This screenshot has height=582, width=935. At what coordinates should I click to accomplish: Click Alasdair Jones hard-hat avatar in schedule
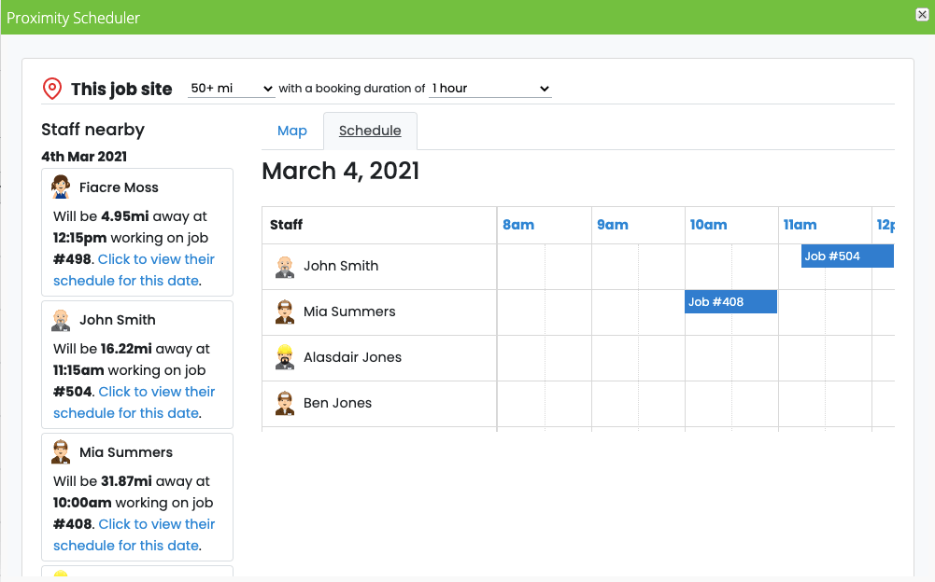(x=285, y=357)
